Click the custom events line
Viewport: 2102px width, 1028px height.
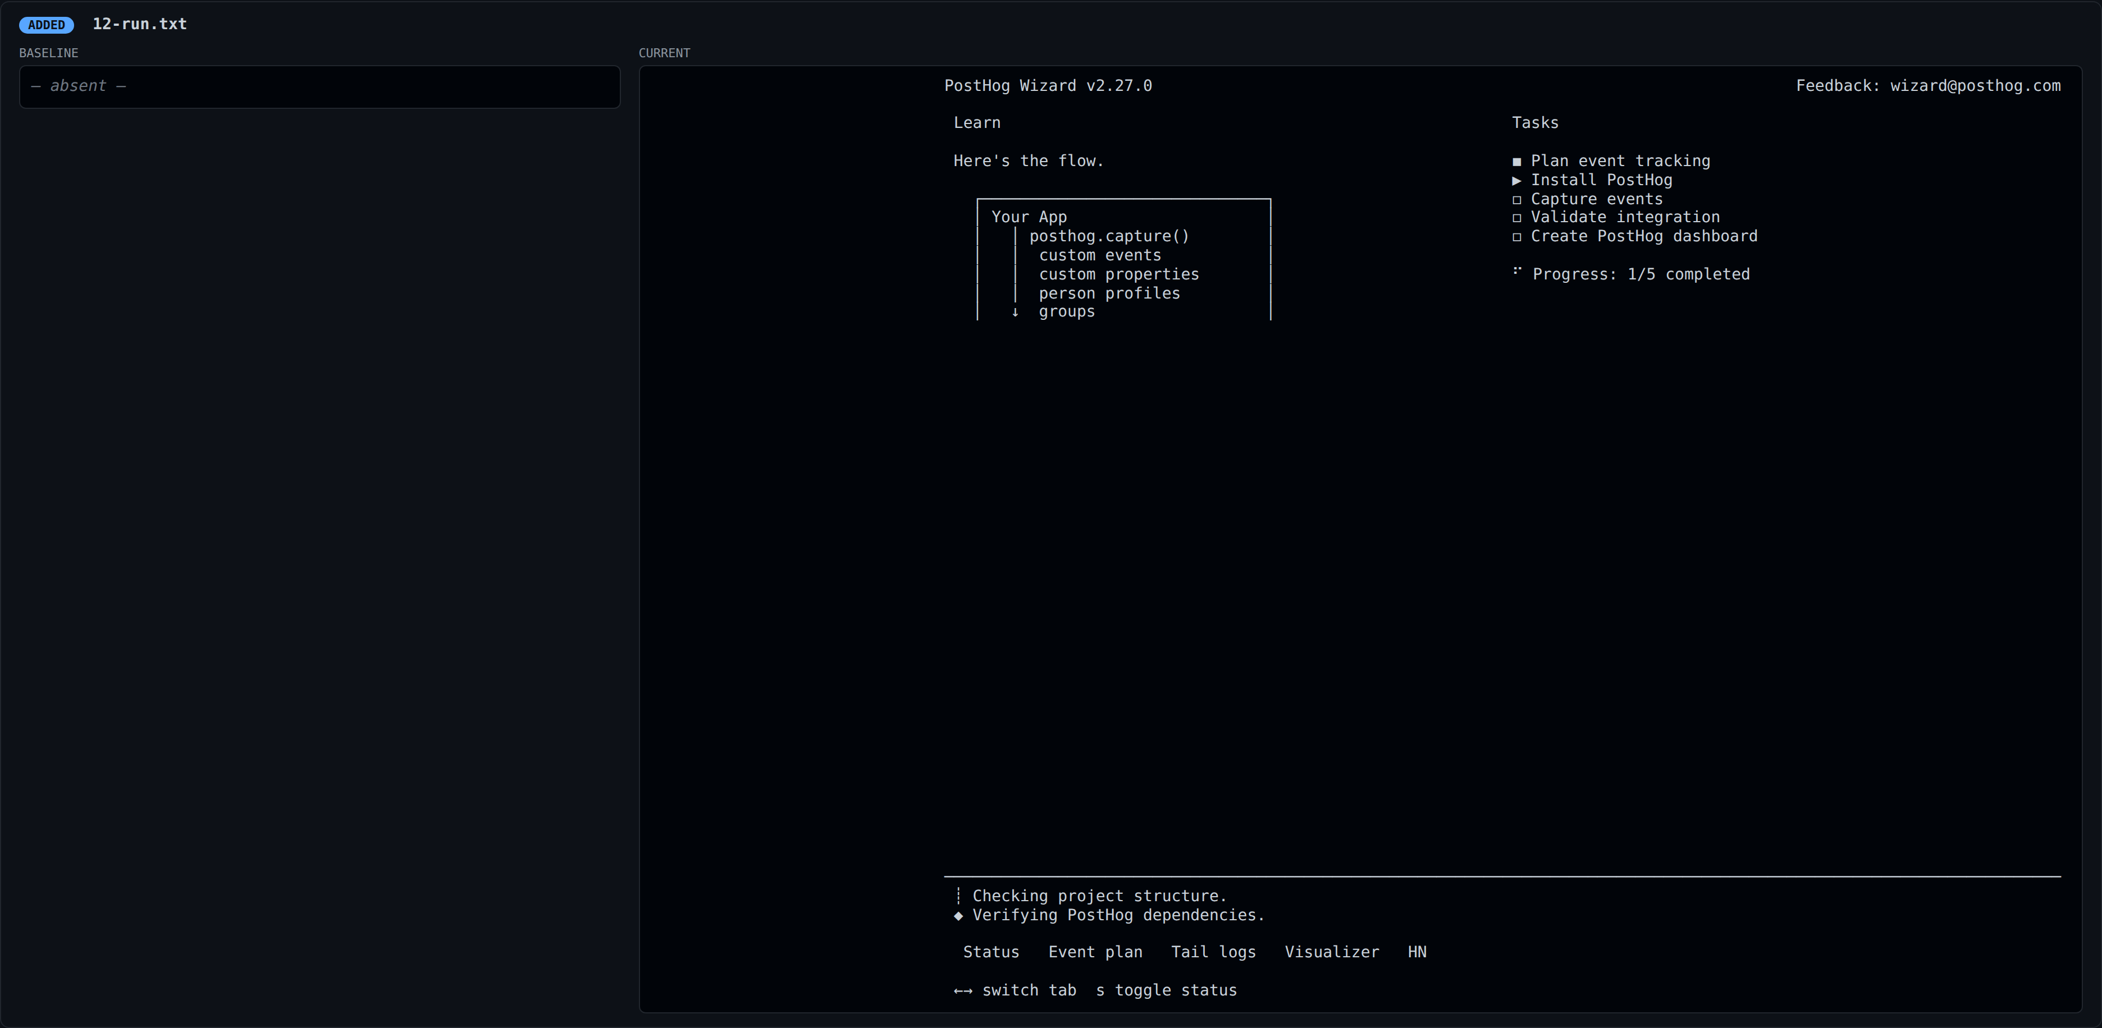[1100, 255]
